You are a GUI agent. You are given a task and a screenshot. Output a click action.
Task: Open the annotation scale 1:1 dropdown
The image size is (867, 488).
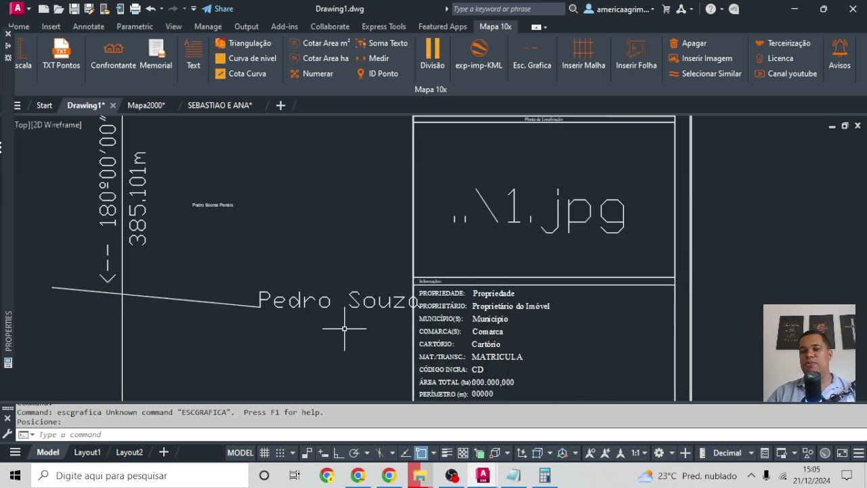click(646, 453)
